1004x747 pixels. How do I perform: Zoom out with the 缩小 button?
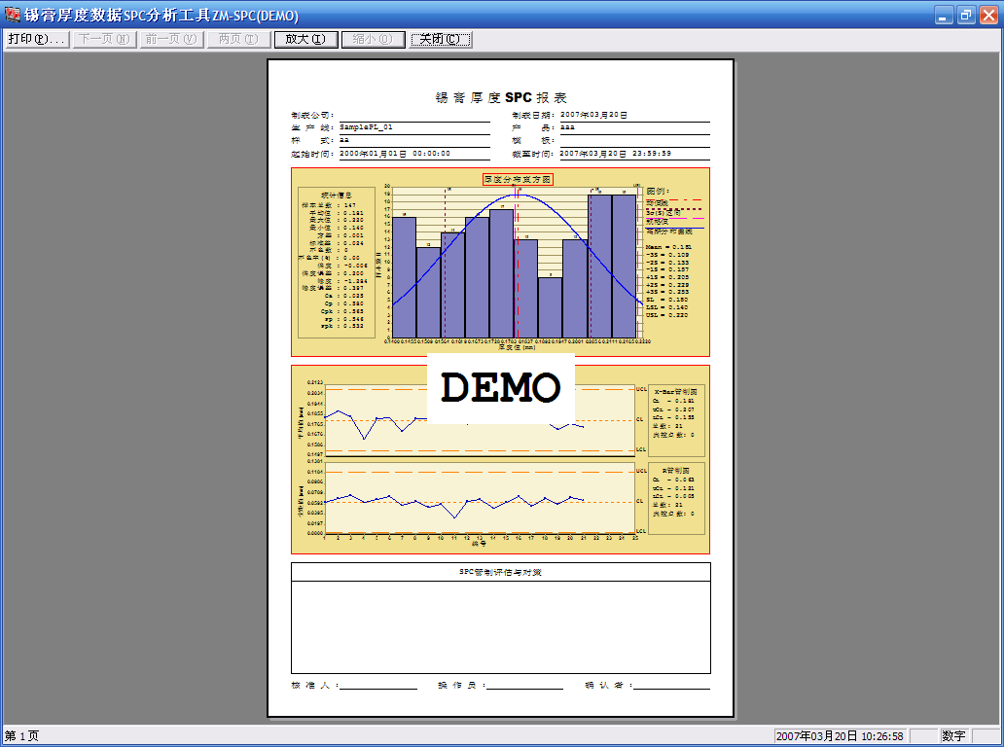pos(373,39)
